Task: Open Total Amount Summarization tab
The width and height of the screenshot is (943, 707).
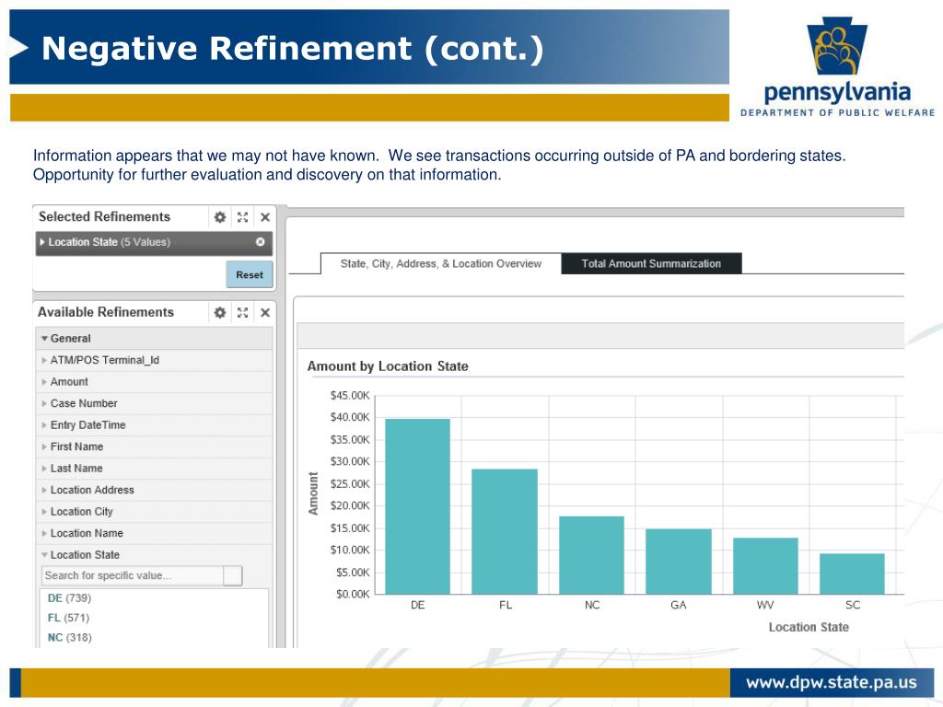Action: click(651, 263)
